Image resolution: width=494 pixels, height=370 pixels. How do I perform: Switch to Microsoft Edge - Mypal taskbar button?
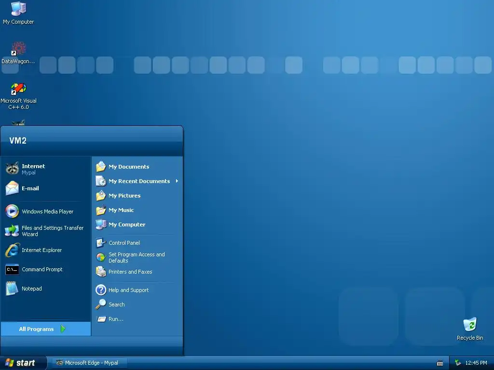[x=89, y=363]
